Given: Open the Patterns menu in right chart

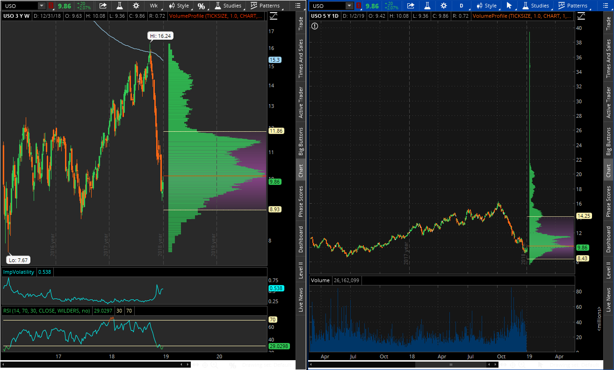Looking at the screenshot, I should click(573, 6).
